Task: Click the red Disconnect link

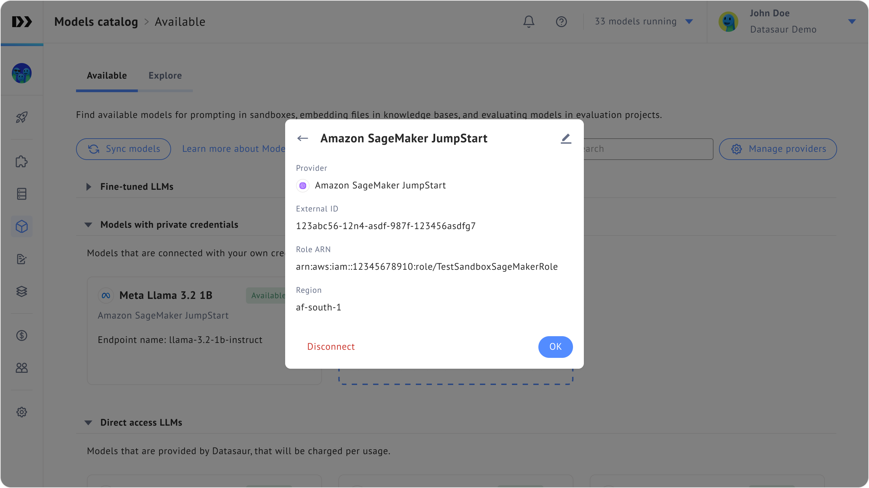Action: coord(331,347)
